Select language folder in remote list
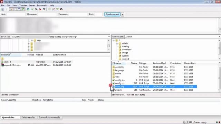This screenshot has width=221, height=124. pos(154,70)
